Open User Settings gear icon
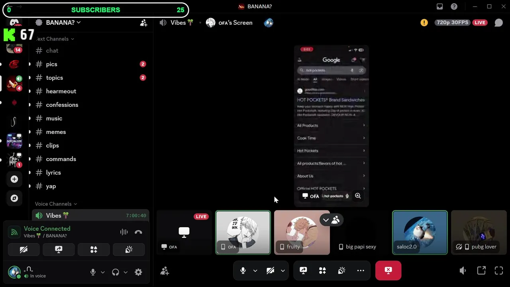510x287 pixels. 138,272
